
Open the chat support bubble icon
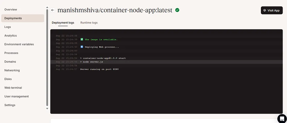[x=282, y=118]
